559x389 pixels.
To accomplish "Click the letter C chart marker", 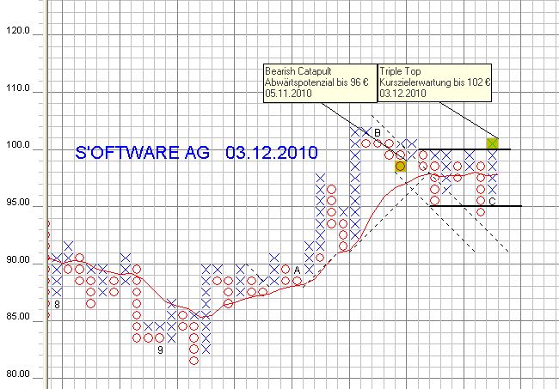I will click(x=492, y=202).
